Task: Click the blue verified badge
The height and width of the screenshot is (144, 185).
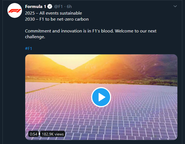Action: (x=50, y=7)
